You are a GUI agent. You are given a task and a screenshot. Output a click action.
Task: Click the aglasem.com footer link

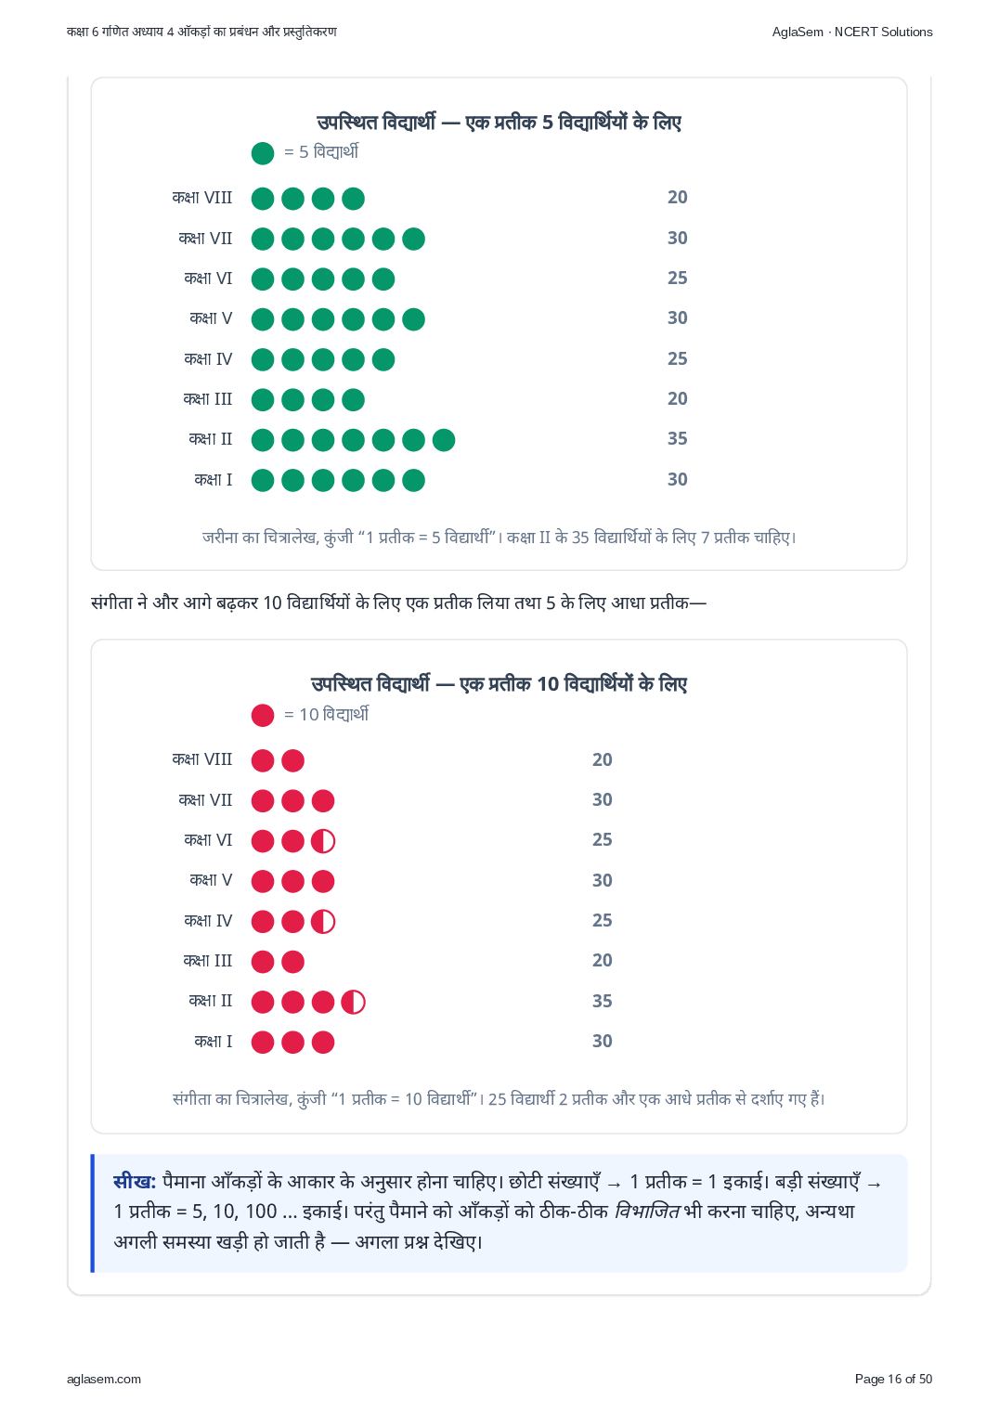pyautogui.click(x=104, y=1379)
